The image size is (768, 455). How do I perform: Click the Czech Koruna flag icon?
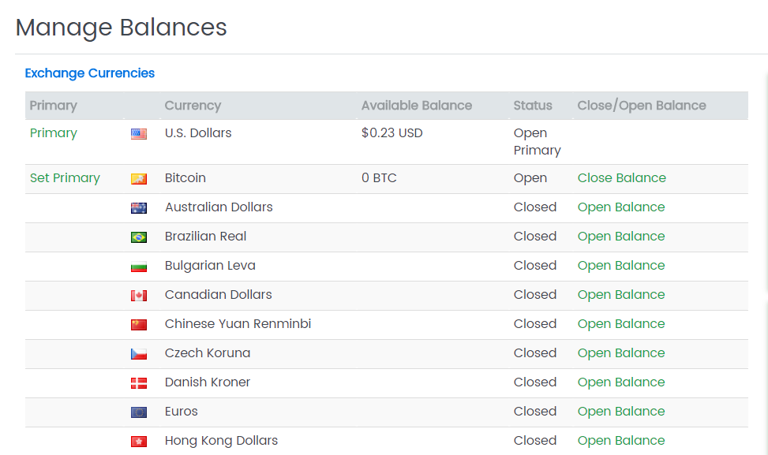point(139,354)
